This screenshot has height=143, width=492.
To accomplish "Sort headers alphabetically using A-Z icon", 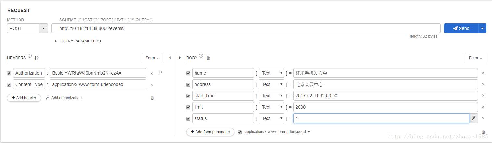I will tap(37, 58).
